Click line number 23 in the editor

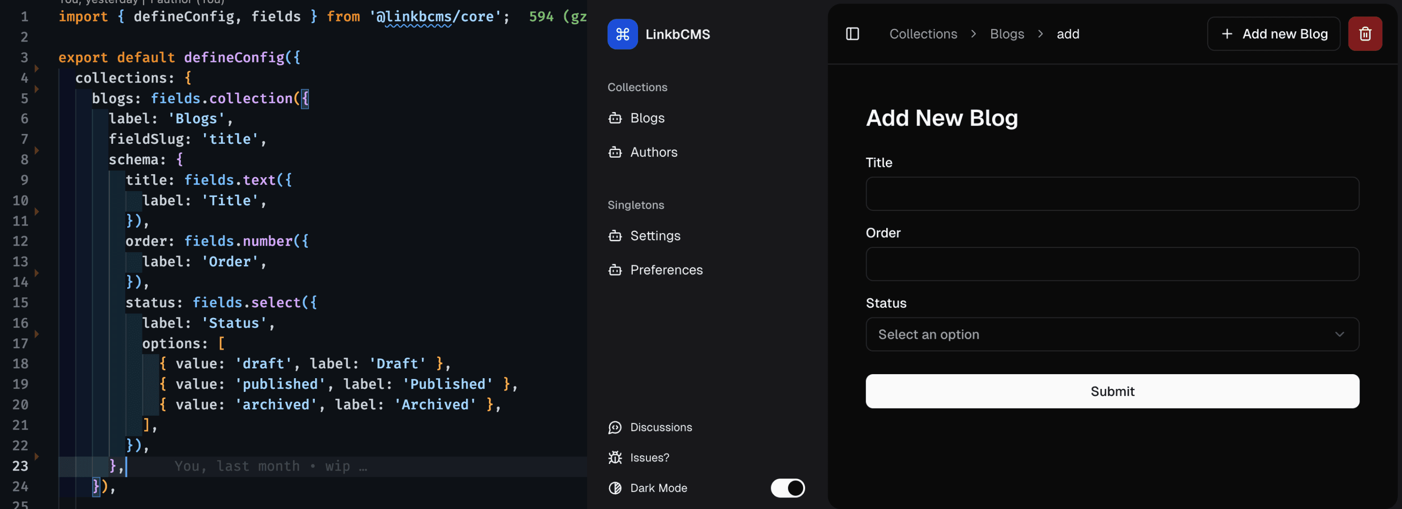click(x=20, y=466)
